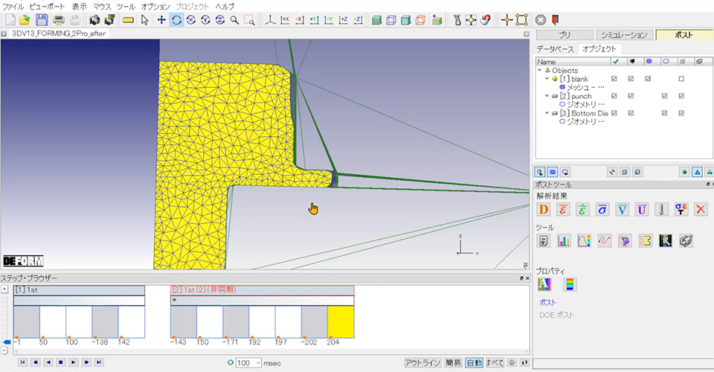Collapse the [3] Bottom Die node

click(x=547, y=113)
